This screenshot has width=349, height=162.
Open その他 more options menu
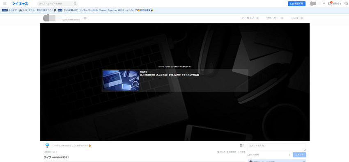[241, 152]
